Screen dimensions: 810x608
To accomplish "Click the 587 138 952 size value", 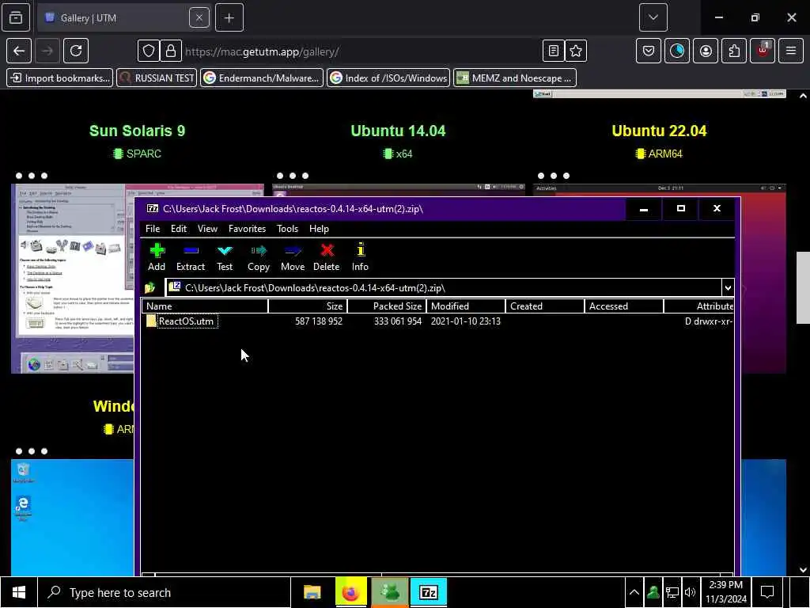I will [319, 321].
